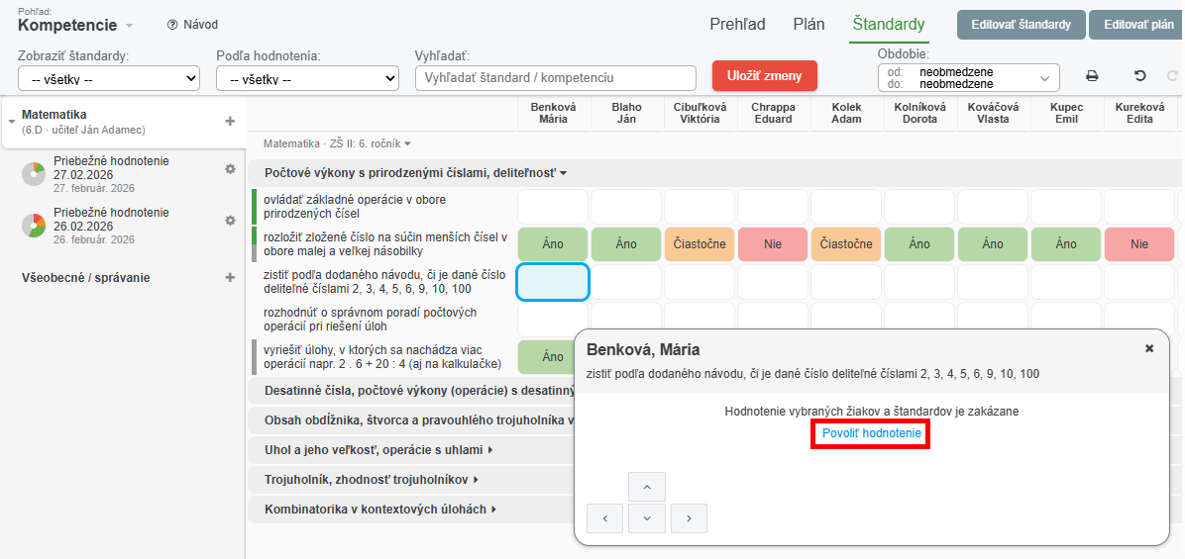Click Kolek Adam's Čiastočne cell
Image resolution: width=1185 pixels, height=559 pixels.
pos(846,244)
